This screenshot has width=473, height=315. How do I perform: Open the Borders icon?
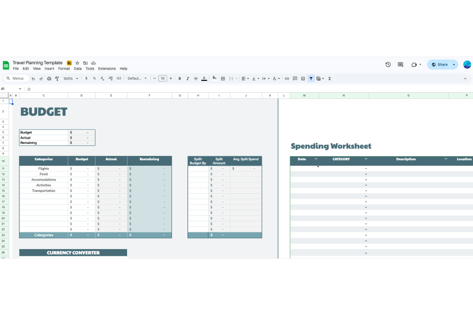click(222, 78)
